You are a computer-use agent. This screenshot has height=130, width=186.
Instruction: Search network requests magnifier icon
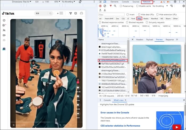pyautogui.click(x=115, y=6)
